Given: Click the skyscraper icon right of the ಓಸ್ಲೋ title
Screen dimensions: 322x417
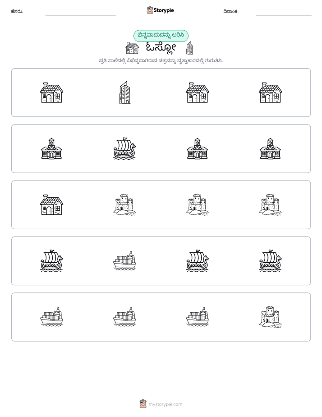Looking at the screenshot, I should pos(189,48).
